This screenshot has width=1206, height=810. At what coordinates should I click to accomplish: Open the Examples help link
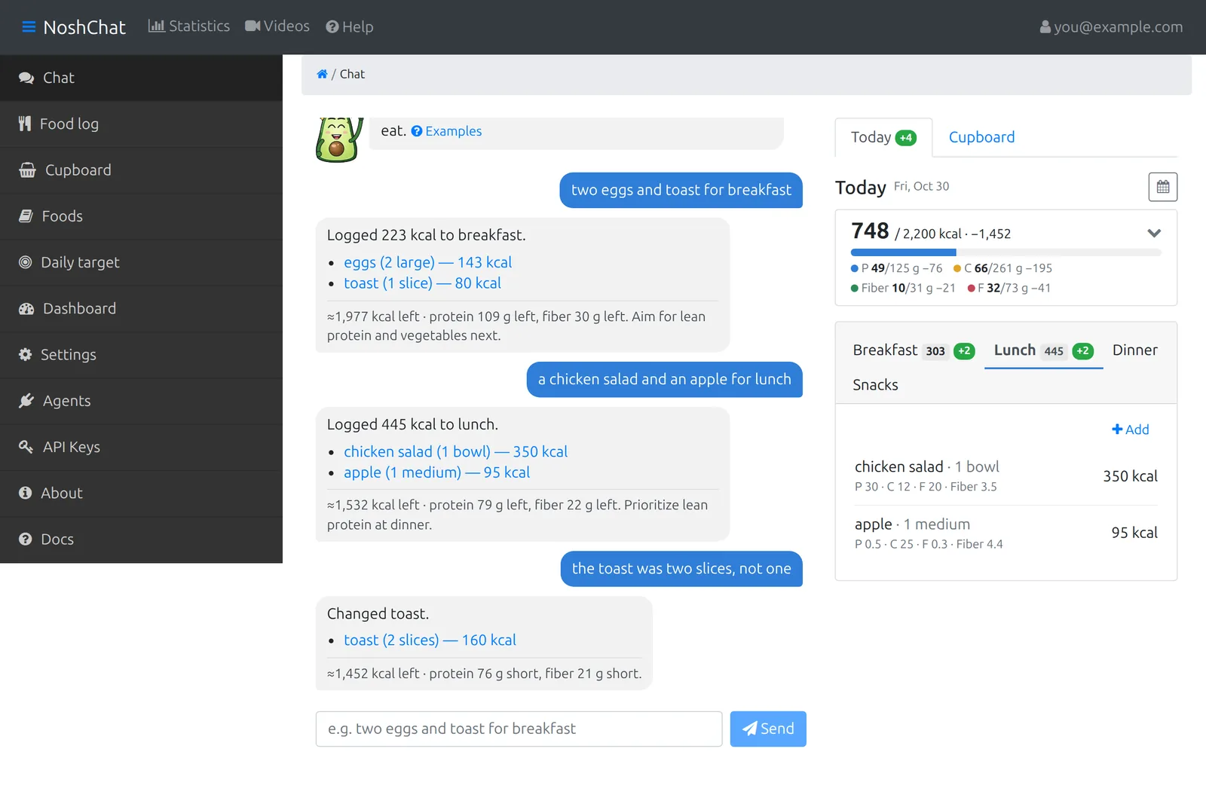[x=446, y=131]
